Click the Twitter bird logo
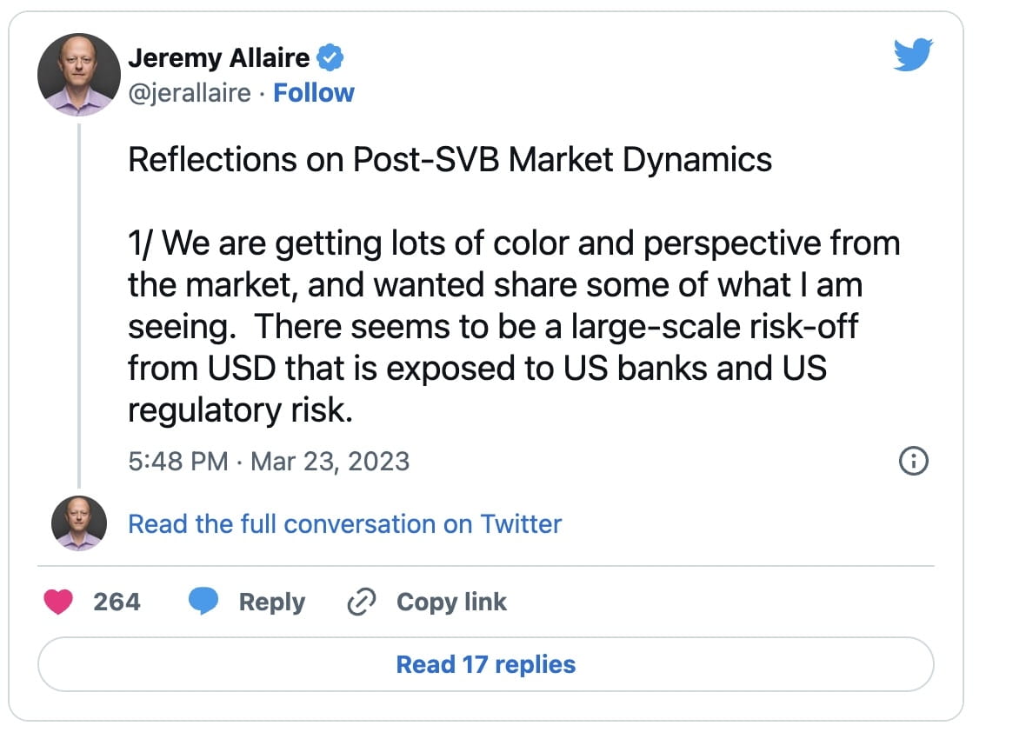1026x739 pixels. [x=912, y=57]
